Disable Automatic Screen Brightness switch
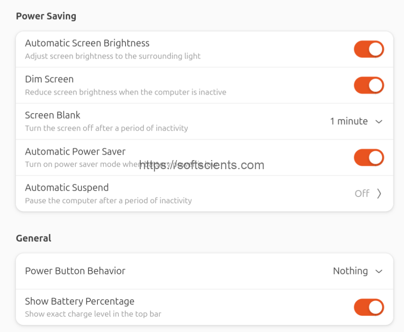 click(368, 49)
